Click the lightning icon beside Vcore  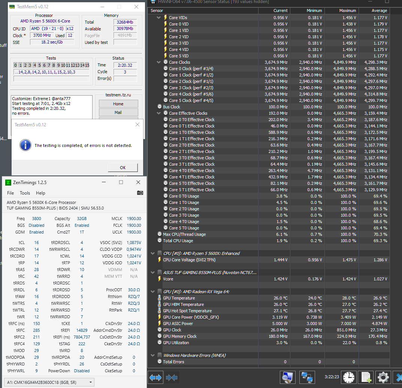pyautogui.click(x=160, y=279)
